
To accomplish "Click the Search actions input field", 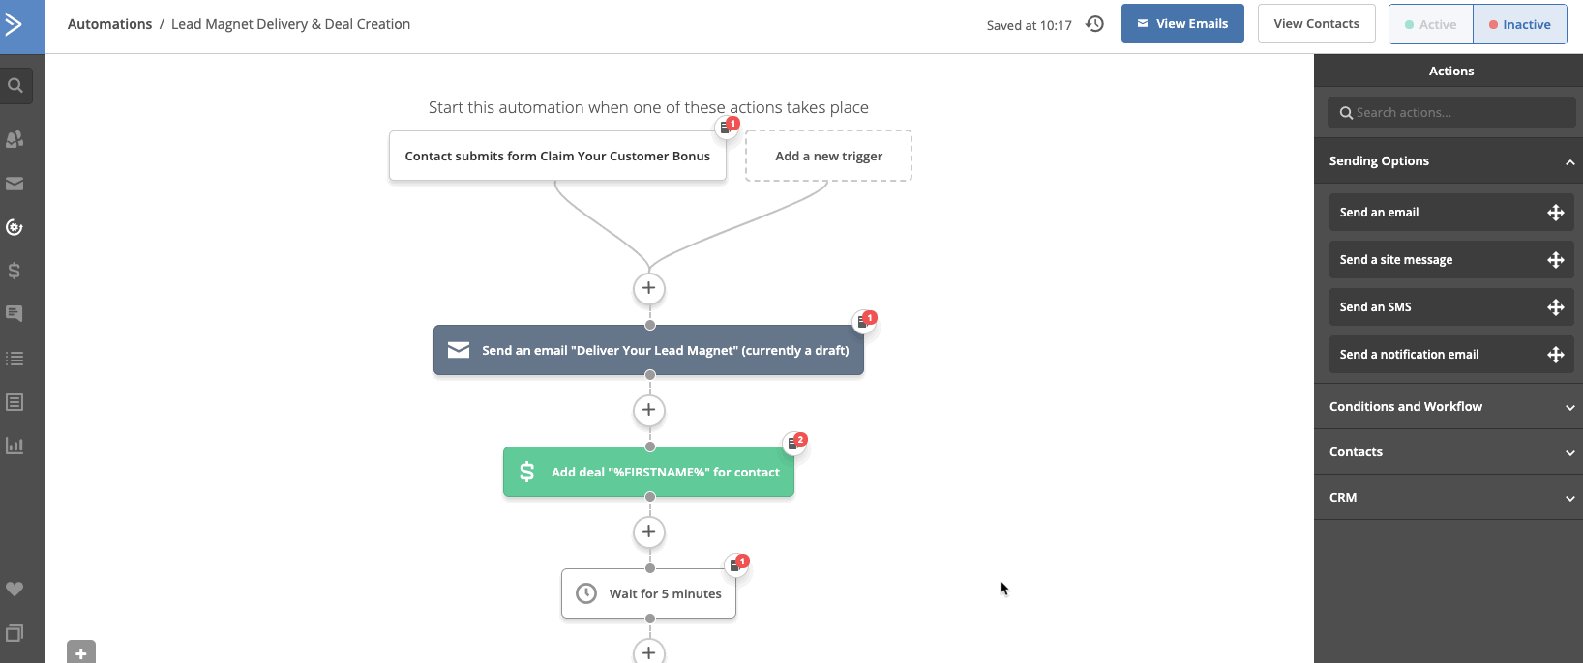I will coord(1450,112).
